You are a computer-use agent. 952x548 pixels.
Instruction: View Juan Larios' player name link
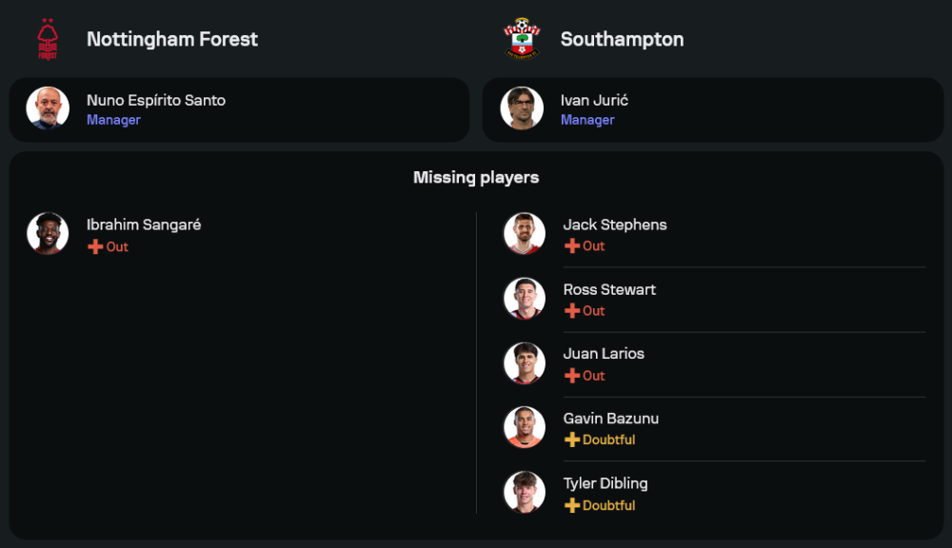coord(604,354)
